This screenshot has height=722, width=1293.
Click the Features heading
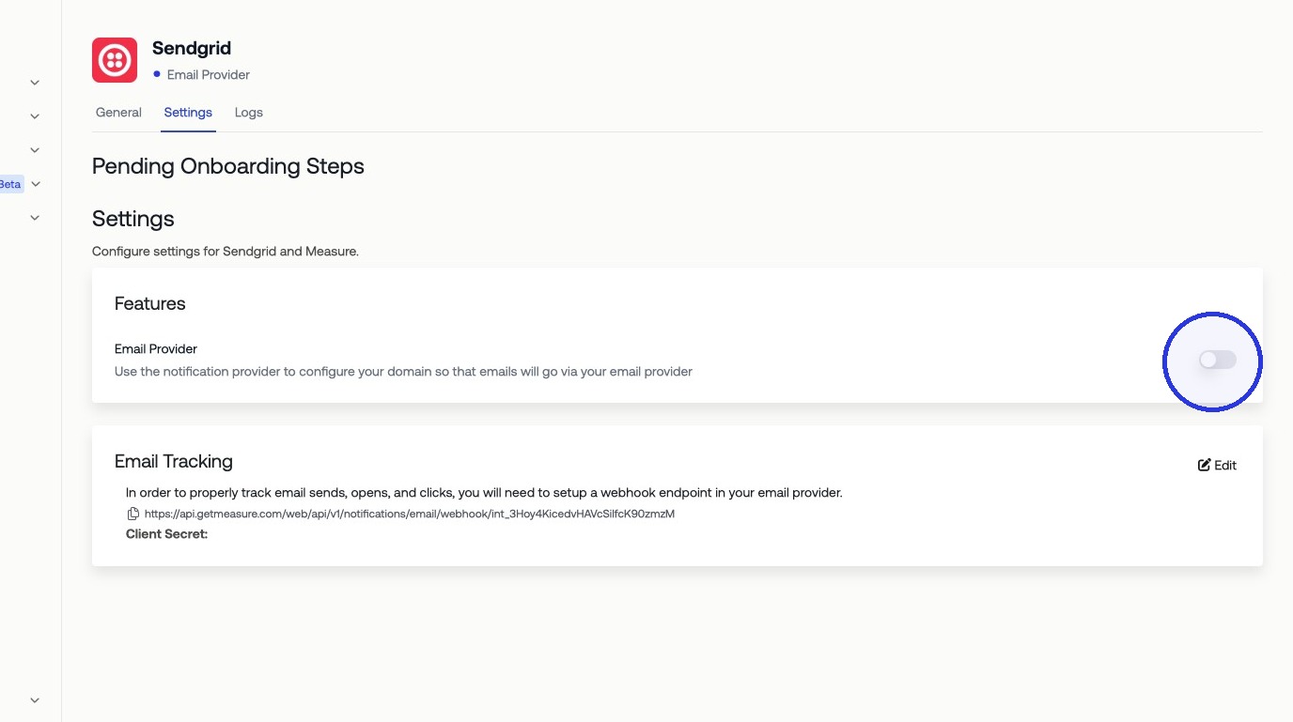(x=150, y=303)
